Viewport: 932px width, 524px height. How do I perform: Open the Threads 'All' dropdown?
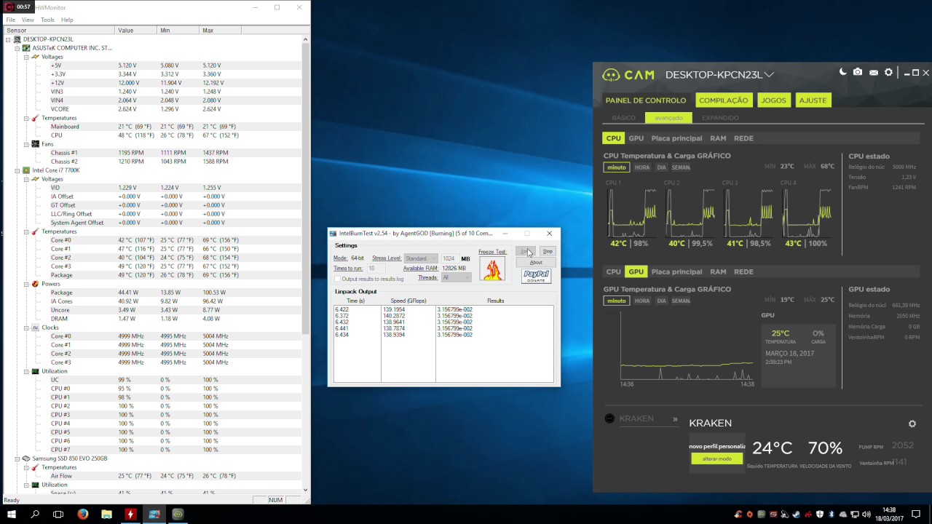point(455,277)
